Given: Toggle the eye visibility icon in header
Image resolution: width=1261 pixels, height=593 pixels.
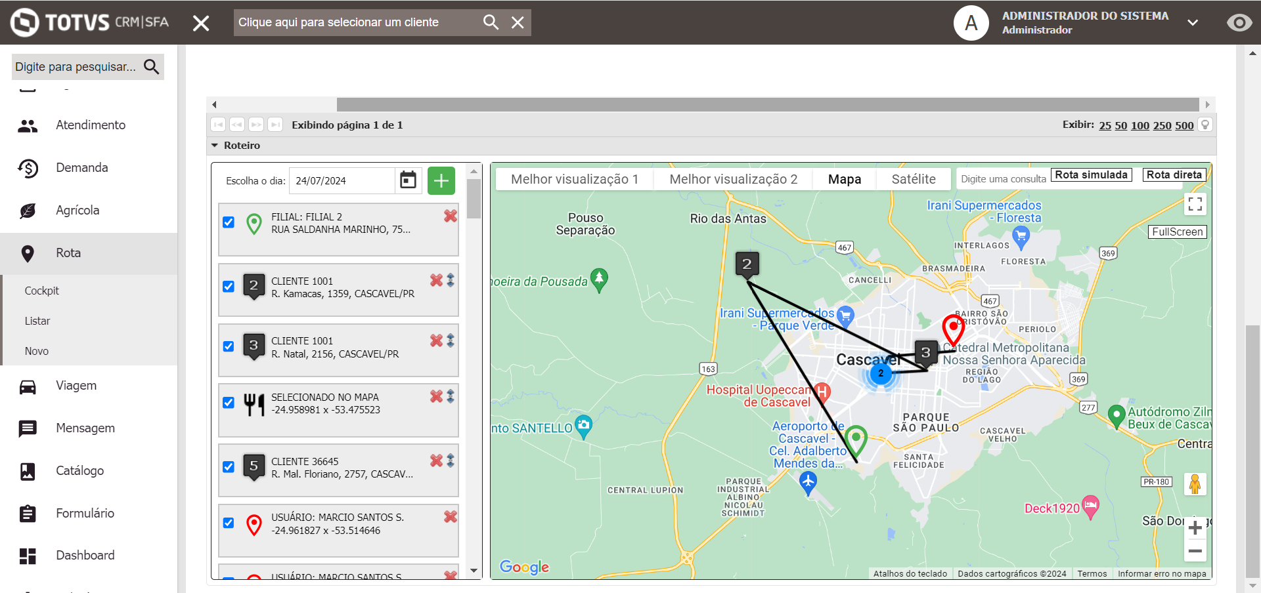Looking at the screenshot, I should click(x=1239, y=23).
